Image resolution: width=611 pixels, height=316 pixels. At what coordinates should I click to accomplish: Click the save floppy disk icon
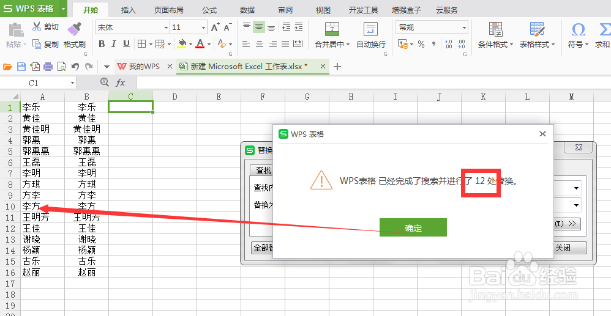21,67
